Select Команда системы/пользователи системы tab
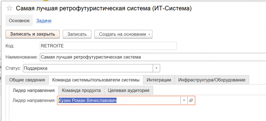This screenshot has height=121, width=266. point(96,80)
